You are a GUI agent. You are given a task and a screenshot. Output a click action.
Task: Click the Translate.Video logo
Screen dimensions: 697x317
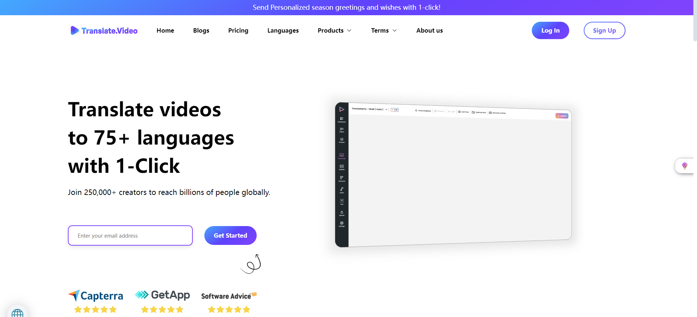pyautogui.click(x=104, y=31)
